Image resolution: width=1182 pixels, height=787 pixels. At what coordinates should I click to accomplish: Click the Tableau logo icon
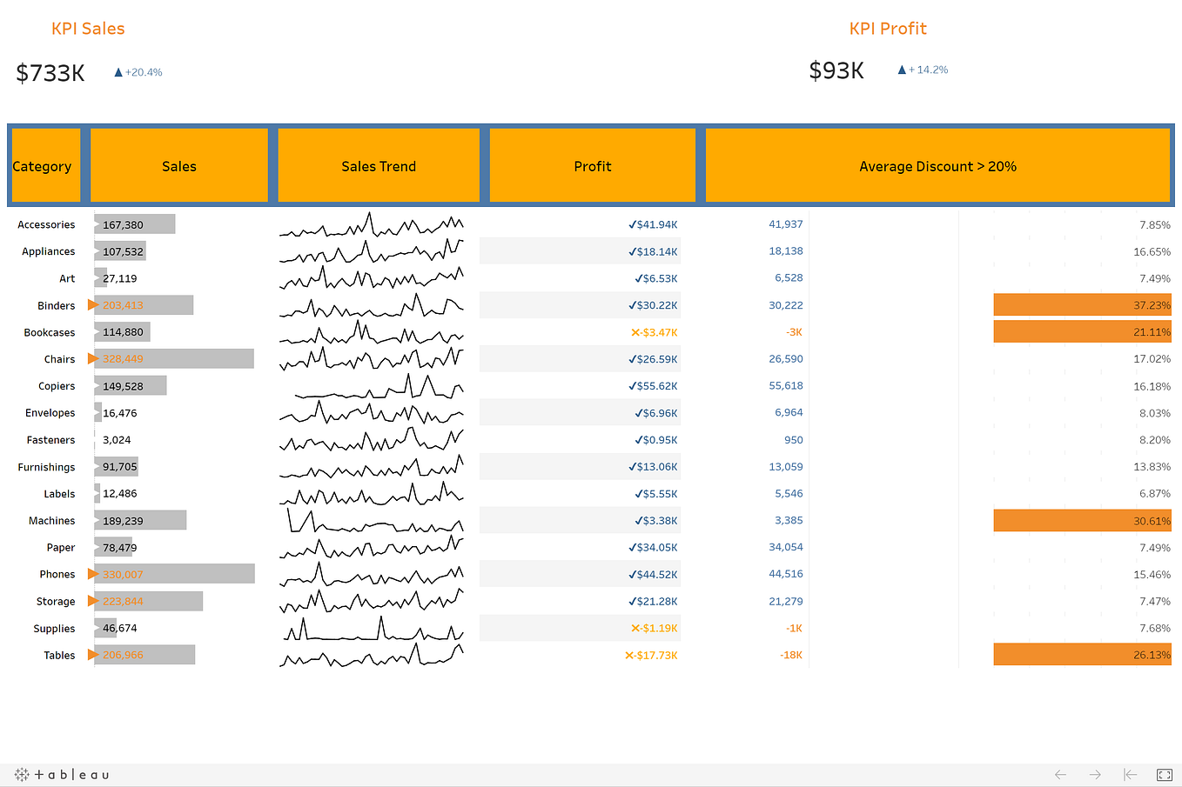(x=22, y=774)
